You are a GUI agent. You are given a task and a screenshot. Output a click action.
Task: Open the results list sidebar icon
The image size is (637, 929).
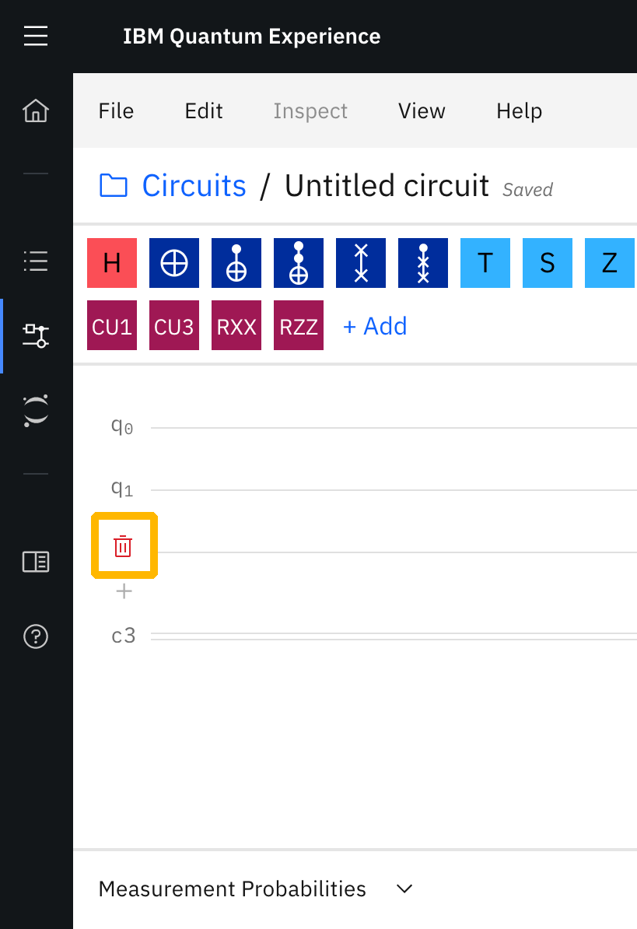tap(36, 261)
